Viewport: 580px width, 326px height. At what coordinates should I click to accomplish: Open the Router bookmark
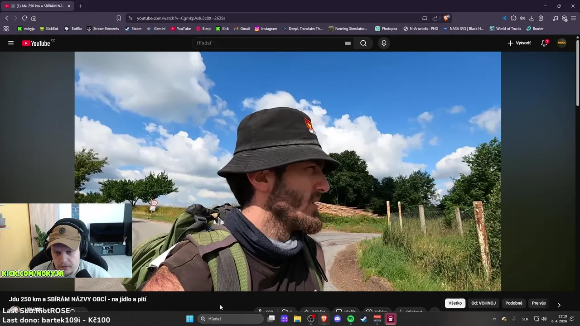click(535, 29)
